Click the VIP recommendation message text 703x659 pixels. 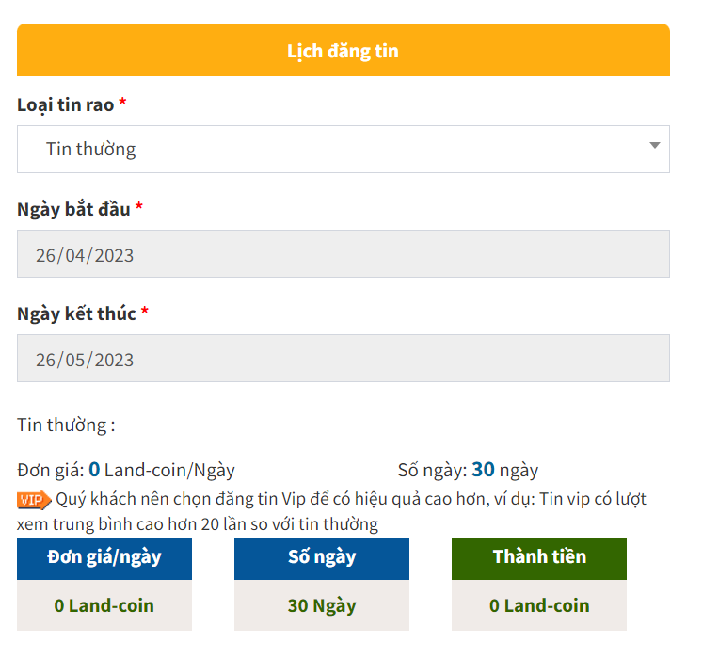tap(332, 511)
